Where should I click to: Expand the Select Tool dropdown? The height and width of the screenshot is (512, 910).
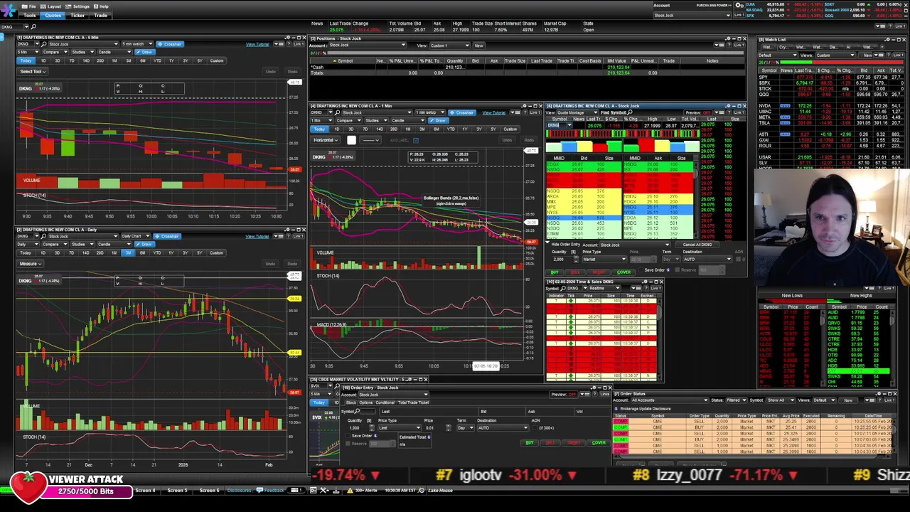click(33, 71)
